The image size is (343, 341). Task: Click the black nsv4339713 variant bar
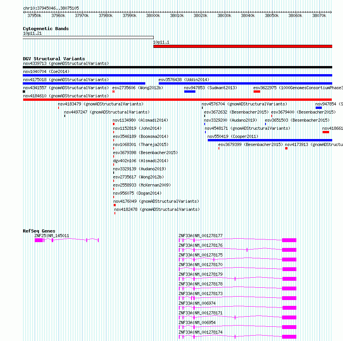click(177, 67)
